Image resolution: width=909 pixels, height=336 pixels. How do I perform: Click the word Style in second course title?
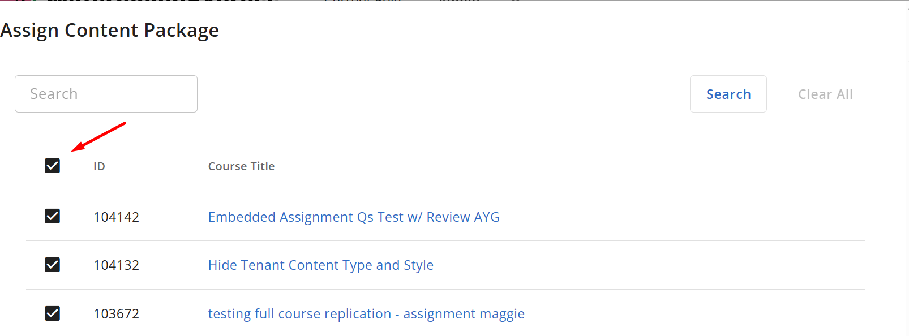pos(418,265)
